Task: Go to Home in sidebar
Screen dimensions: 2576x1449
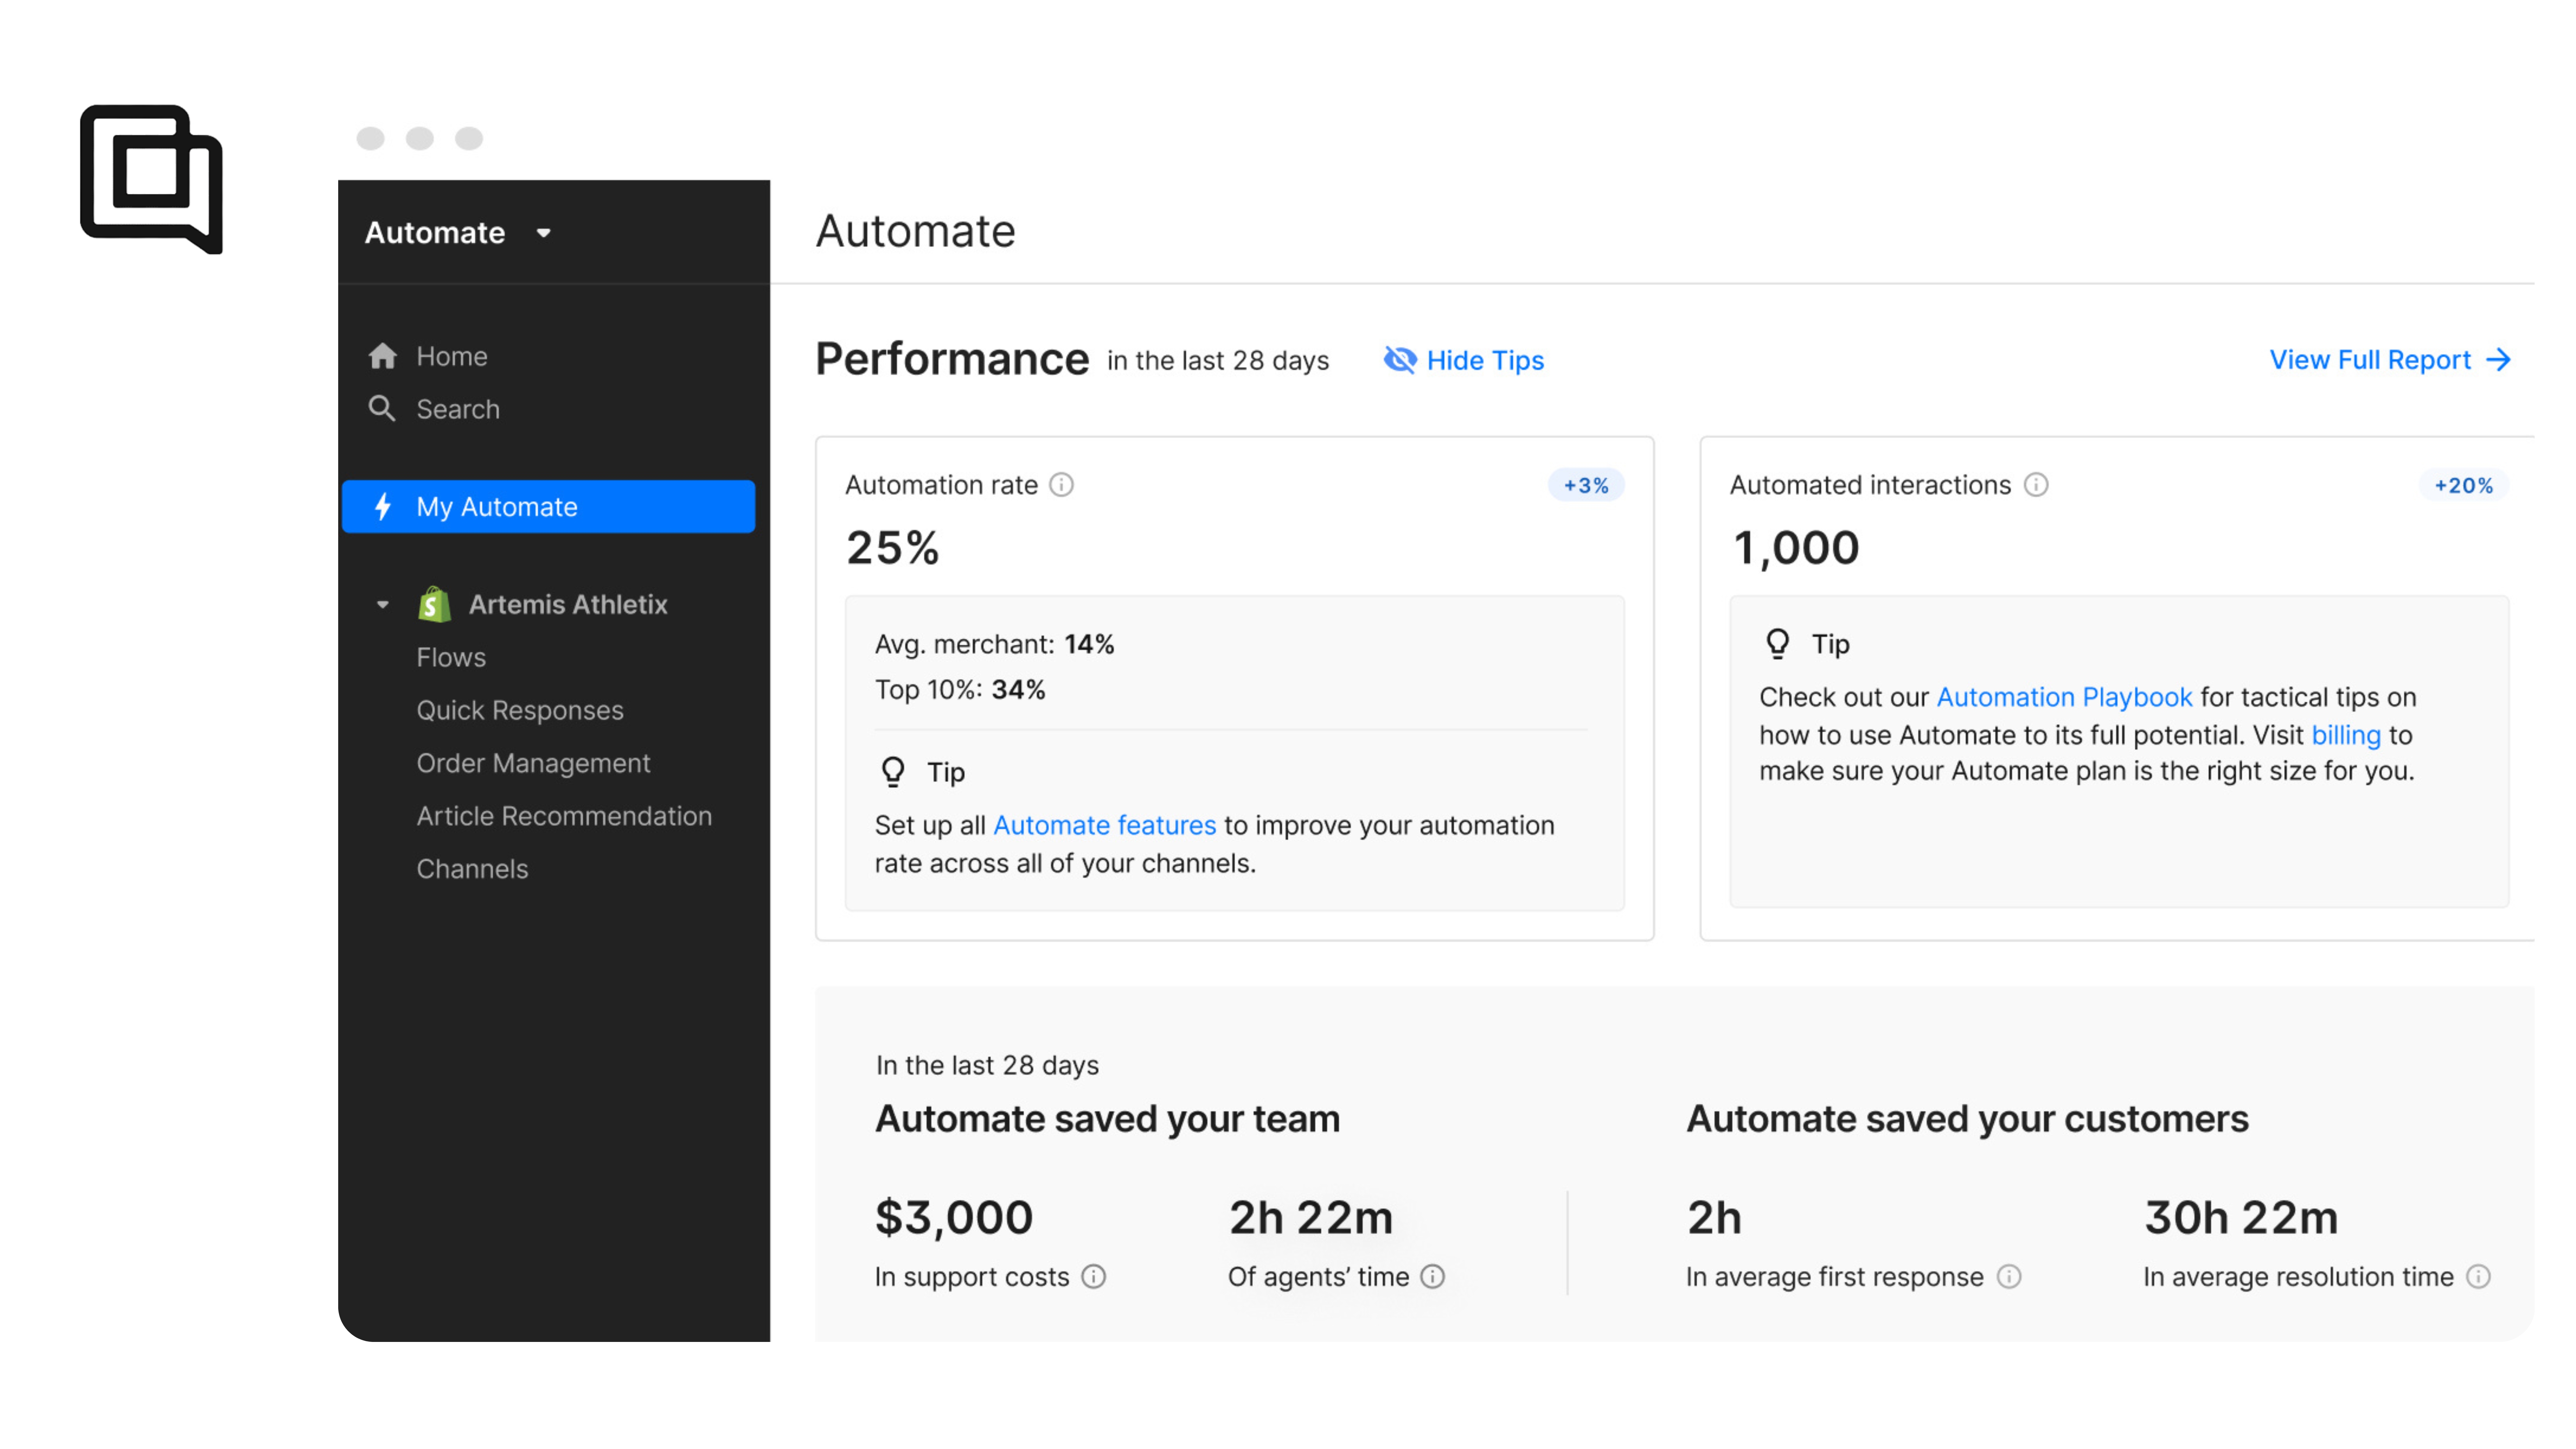Action: (x=452, y=356)
